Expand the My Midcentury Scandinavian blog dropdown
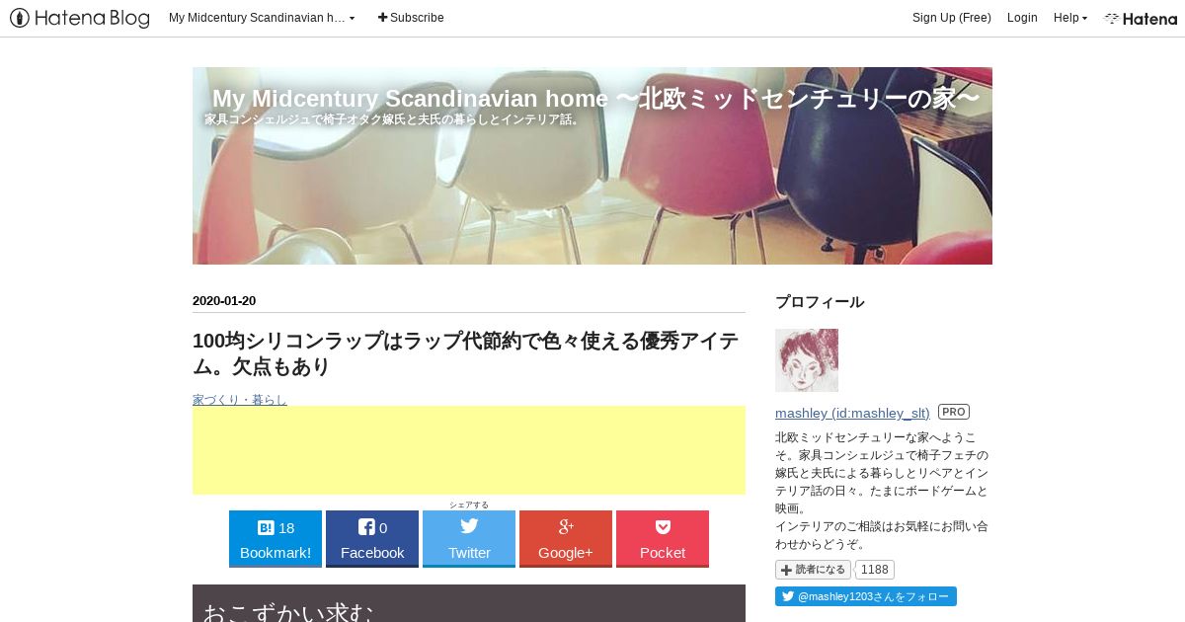The image size is (1185, 622). pos(262,18)
